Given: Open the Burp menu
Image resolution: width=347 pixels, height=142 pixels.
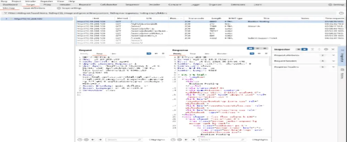Looking at the screenshot, I should pyautogui.click(x=4, y=1).
